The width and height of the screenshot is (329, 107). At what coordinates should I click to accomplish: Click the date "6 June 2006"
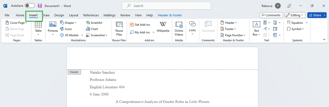99,94
